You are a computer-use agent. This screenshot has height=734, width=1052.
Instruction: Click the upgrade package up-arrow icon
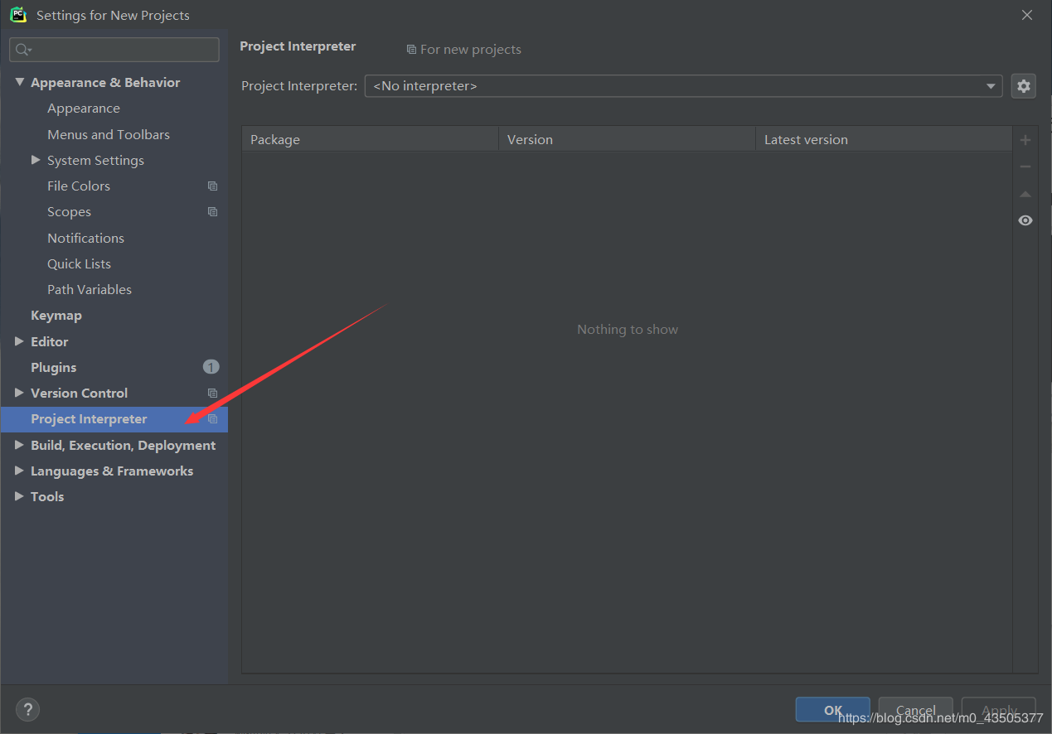pos(1025,194)
